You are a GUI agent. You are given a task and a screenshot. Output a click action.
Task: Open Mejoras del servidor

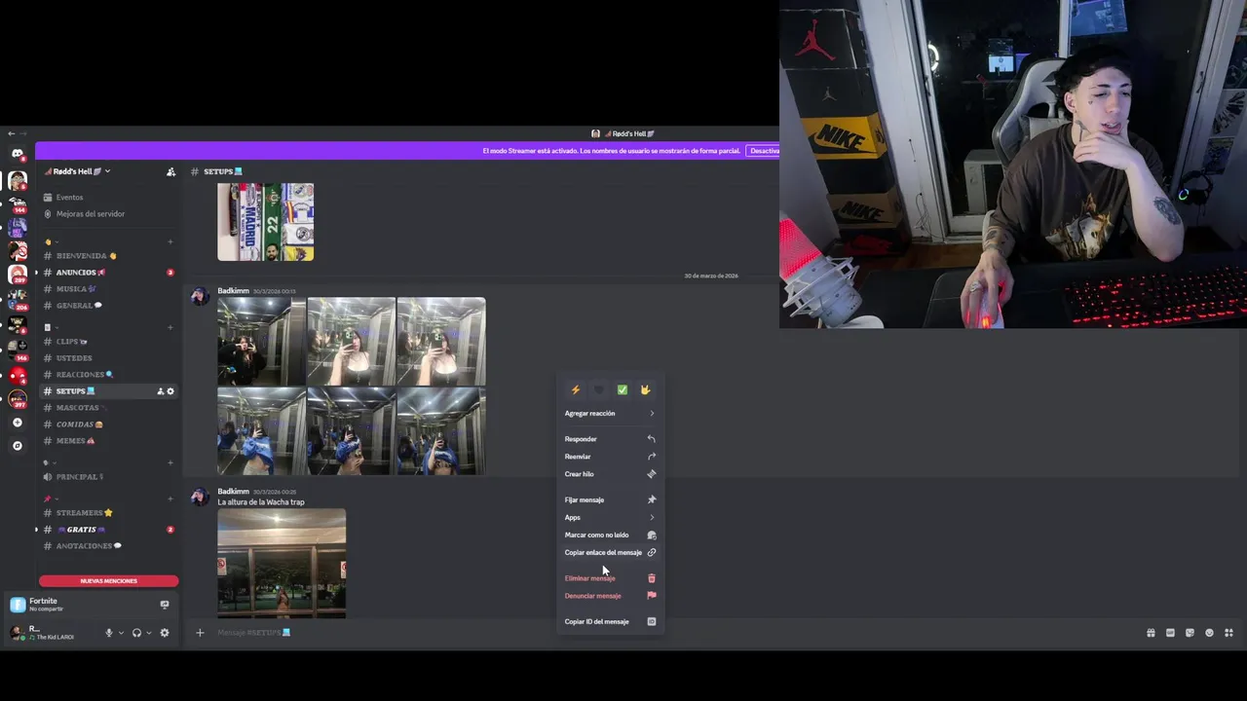(108, 214)
